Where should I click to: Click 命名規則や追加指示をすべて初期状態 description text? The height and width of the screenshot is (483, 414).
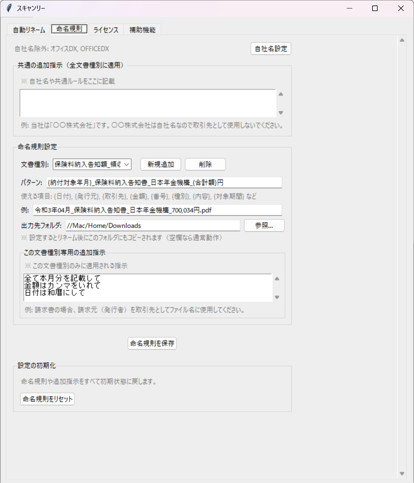point(89,382)
